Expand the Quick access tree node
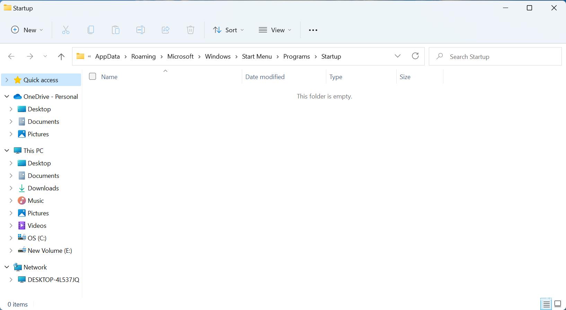The image size is (566, 310). pyautogui.click(x=7, y=80)
